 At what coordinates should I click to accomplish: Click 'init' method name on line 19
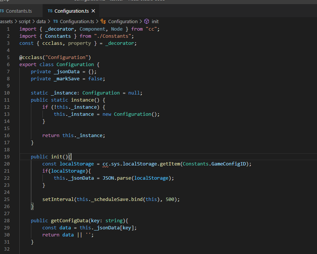point(57,157)
